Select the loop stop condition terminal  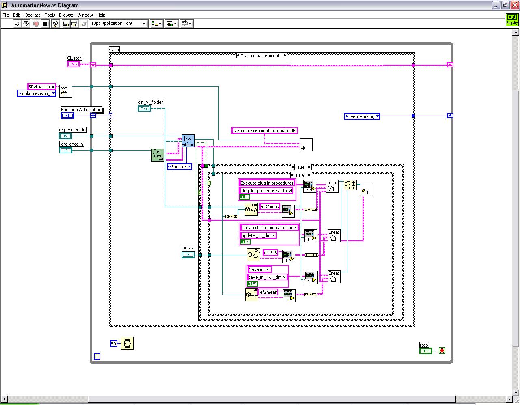click(x=442, y=351)
